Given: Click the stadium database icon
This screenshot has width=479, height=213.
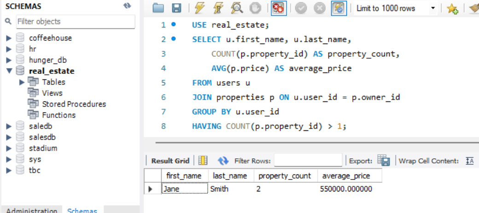Looking at the screenshot, I should pos(20,148).
